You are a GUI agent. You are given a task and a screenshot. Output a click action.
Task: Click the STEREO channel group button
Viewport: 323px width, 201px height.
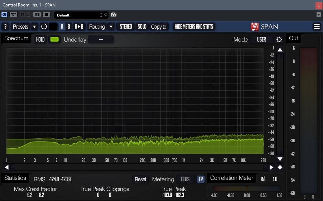coord(126,27)
